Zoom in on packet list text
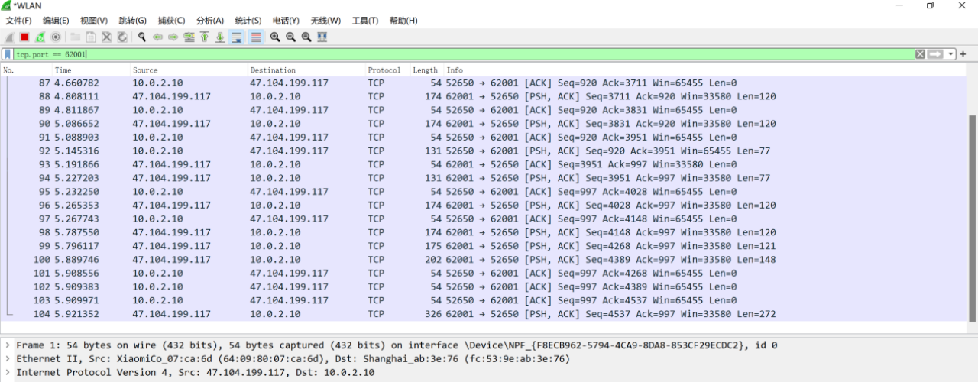Screen dimensions: 978x382 tap(275, 37)
